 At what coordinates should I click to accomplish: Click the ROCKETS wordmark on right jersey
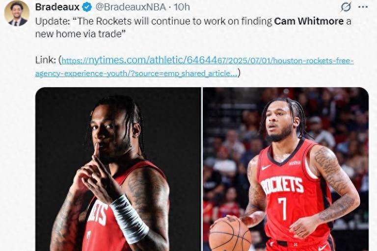[x=282, y=185]
